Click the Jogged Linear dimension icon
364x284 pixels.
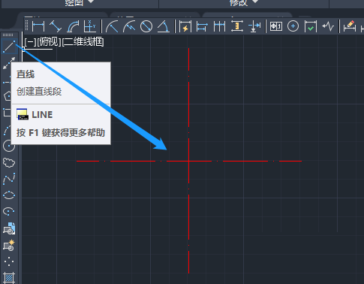click(328, 26)
